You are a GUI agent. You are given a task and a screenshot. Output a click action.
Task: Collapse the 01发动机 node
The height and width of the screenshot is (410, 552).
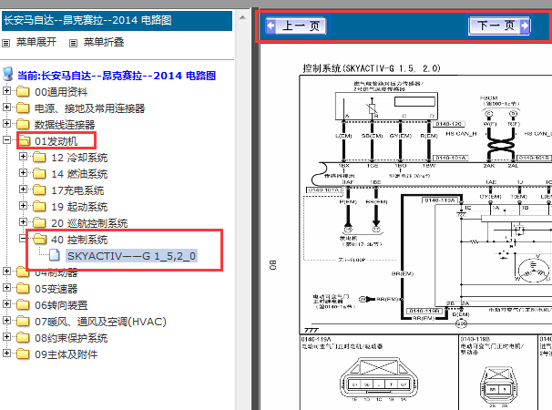pyautogui.click(x=6, y=140)
